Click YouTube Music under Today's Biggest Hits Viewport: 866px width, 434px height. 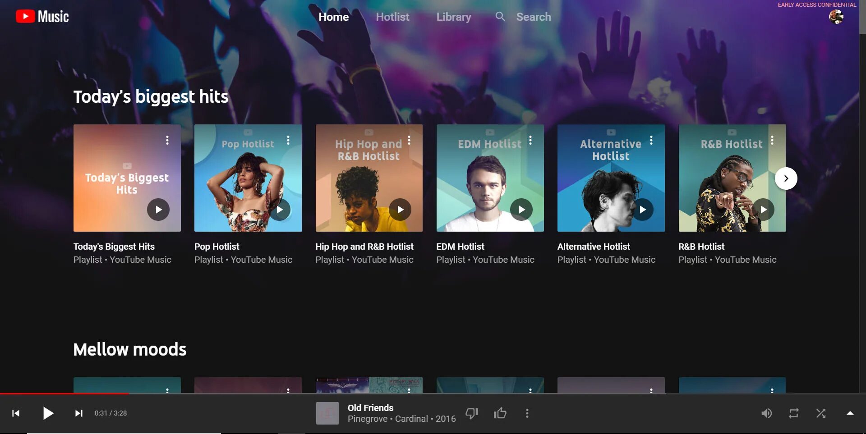tap(141, 260)
